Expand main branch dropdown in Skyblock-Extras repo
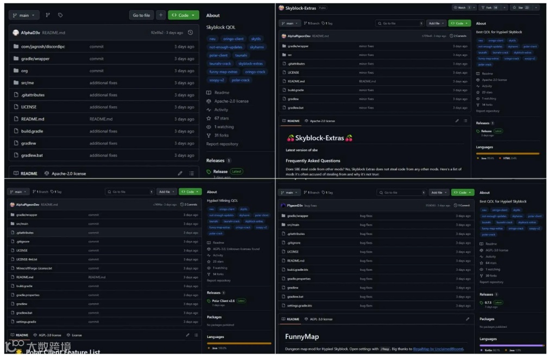This screenshot has height=357, width=549. (289, 23)
